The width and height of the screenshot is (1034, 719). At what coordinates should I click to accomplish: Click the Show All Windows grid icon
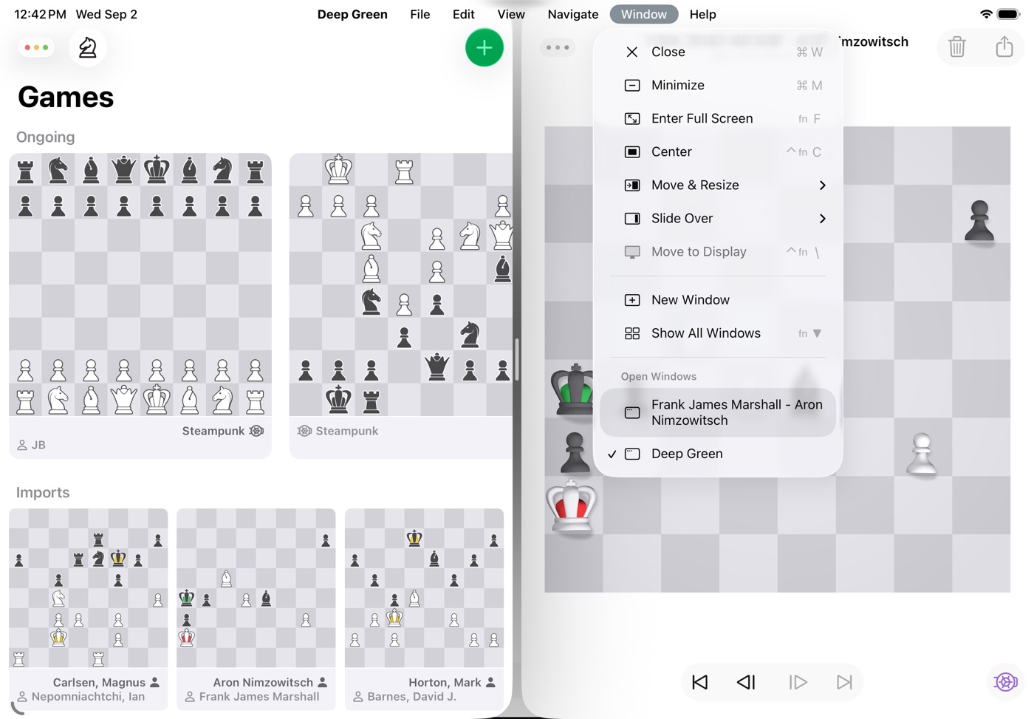coord(632,333)
